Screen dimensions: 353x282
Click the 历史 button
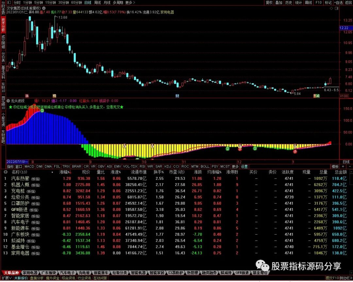tap(289, 3)
